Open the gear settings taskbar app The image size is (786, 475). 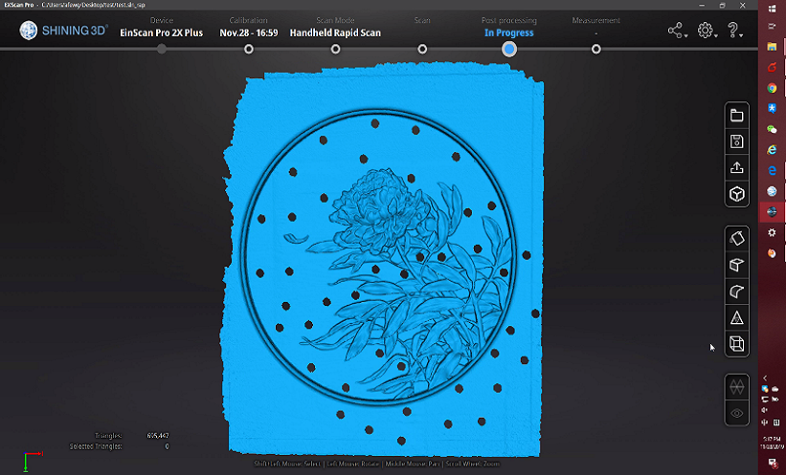coord(772,233)
